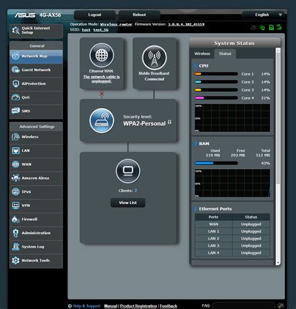The height and width of the screenshot is (309, 296).
Task: Open Quick Internet Setup wizard icon
Action: tap(16, 31)
